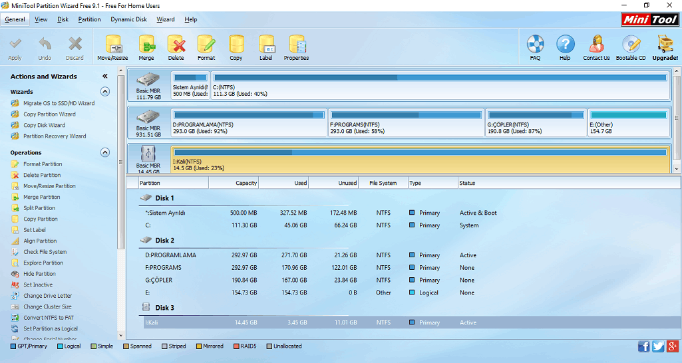
Task: Open the Google Plus social icon
Action: pyautogui.click(x=673, y=346)
